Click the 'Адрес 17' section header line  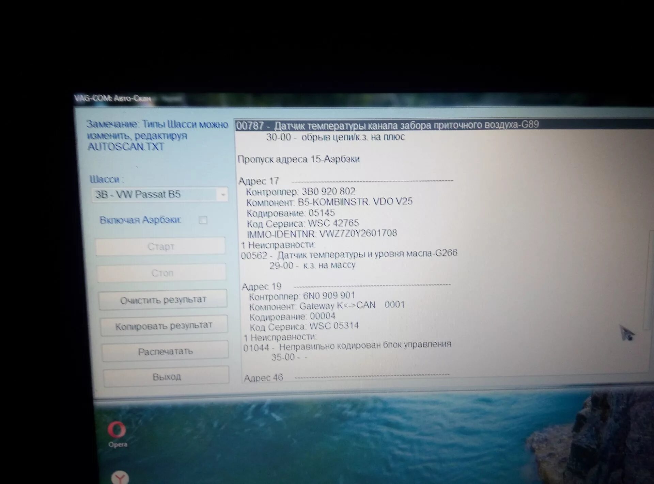[259, 181]
